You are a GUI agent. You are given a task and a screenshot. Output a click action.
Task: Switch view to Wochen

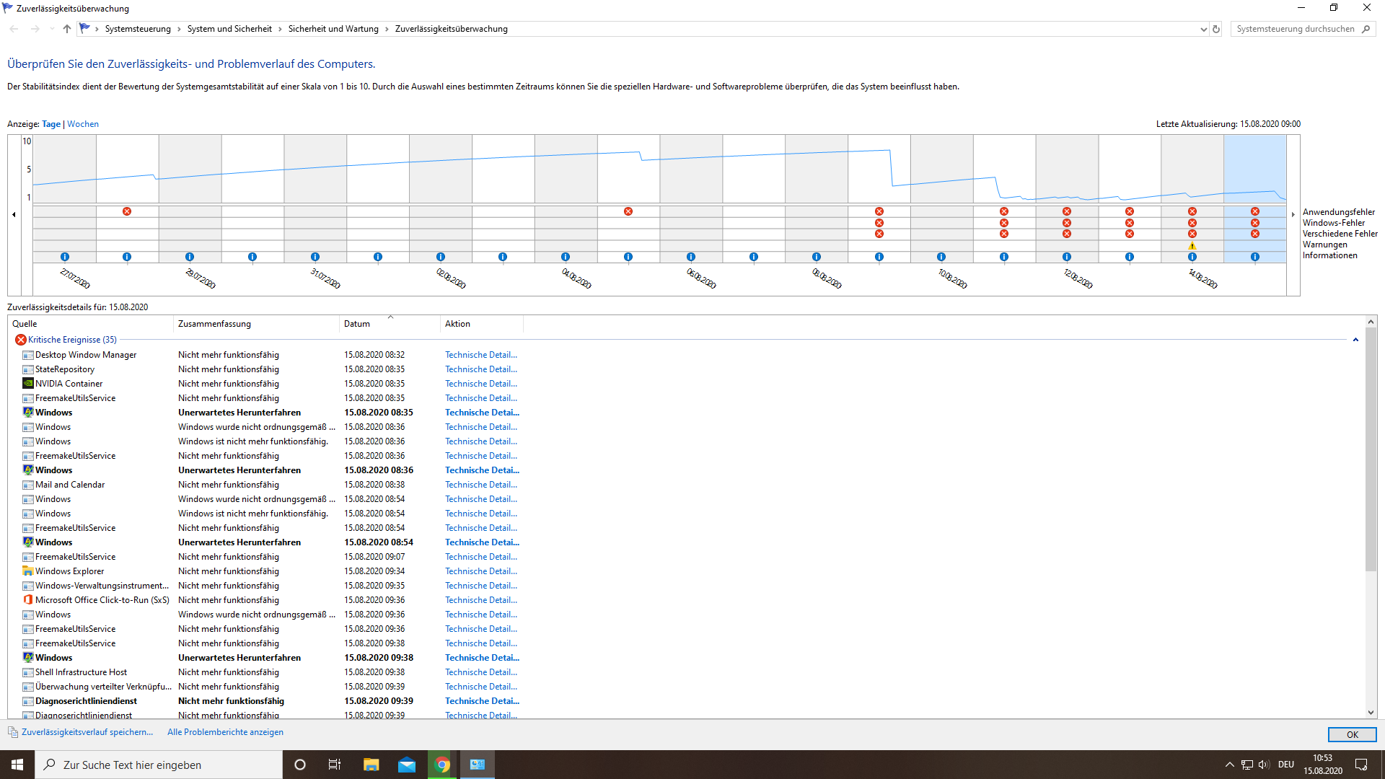coord(83,124)
